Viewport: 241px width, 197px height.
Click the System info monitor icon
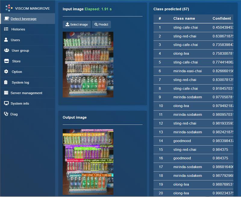click(x=6, y=103)
